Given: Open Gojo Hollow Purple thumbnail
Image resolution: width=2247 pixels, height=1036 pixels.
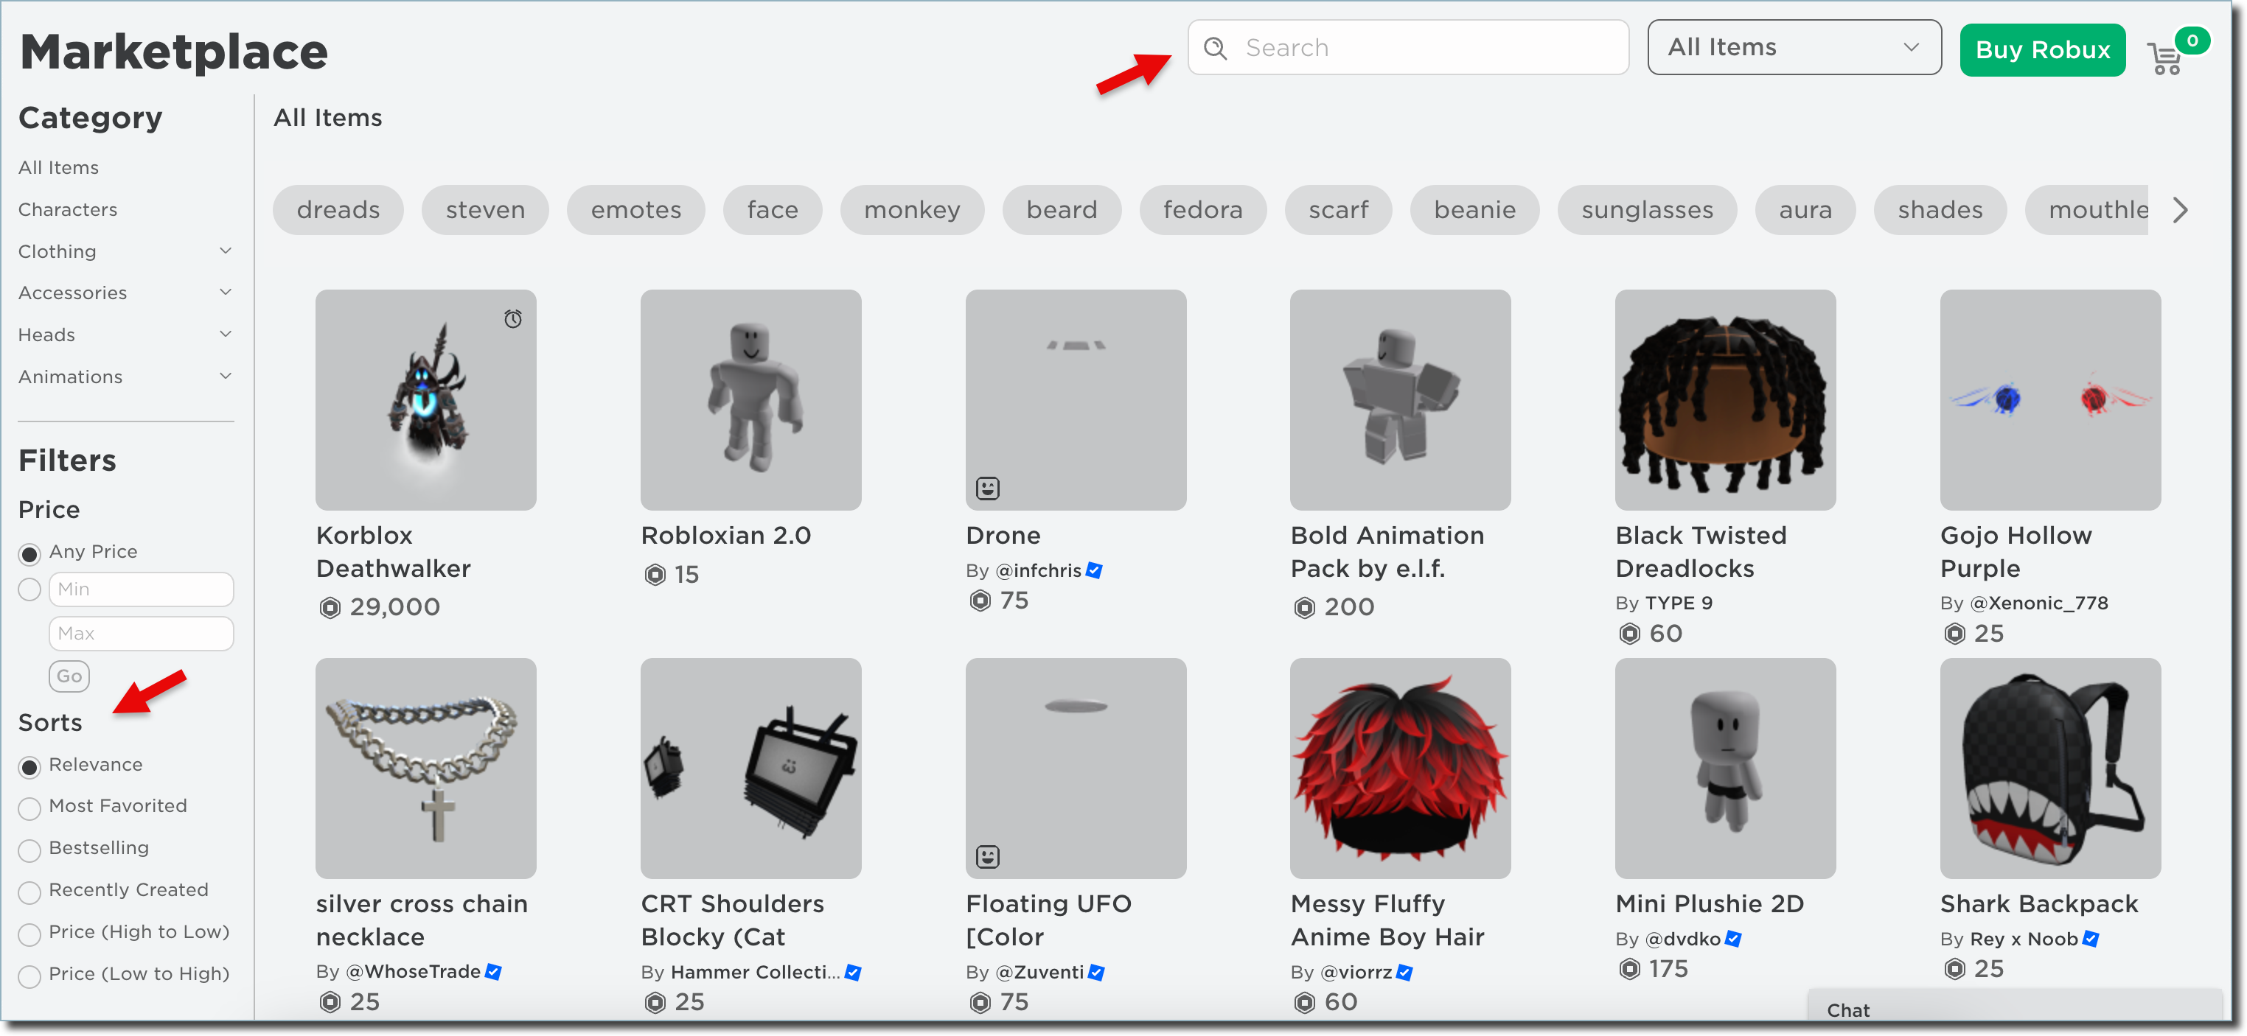Looking at the screenshot, I should [2051, 400].
